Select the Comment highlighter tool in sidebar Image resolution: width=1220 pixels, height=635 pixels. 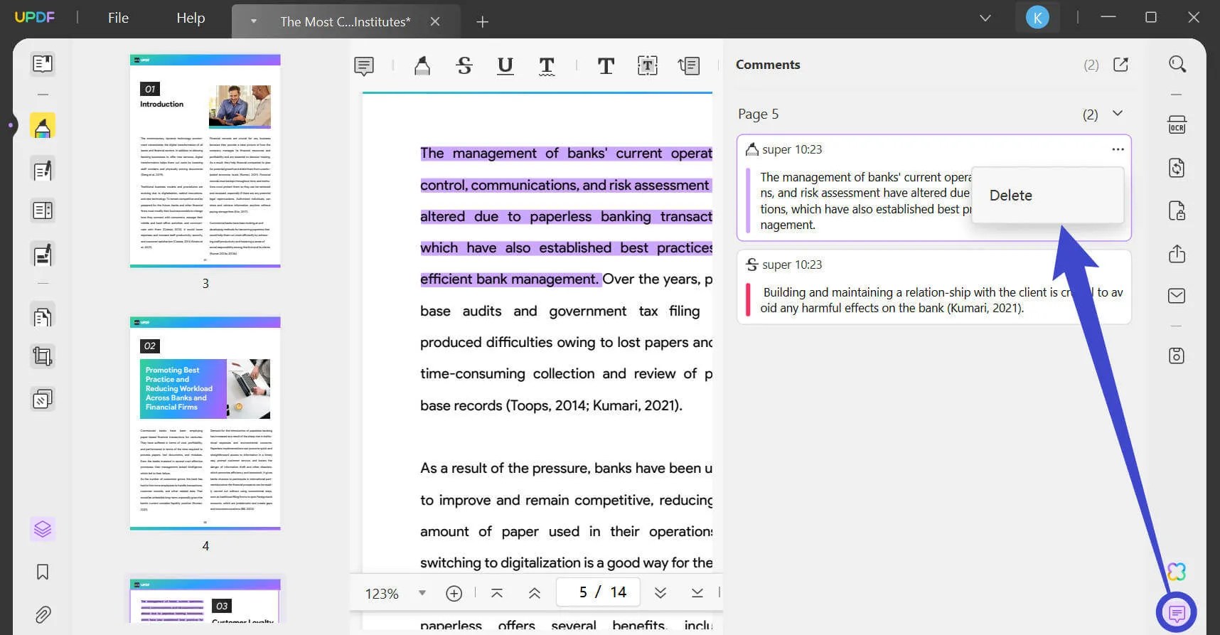43,126
